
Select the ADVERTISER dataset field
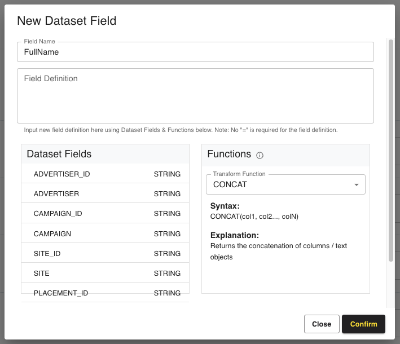click(106, 194)
